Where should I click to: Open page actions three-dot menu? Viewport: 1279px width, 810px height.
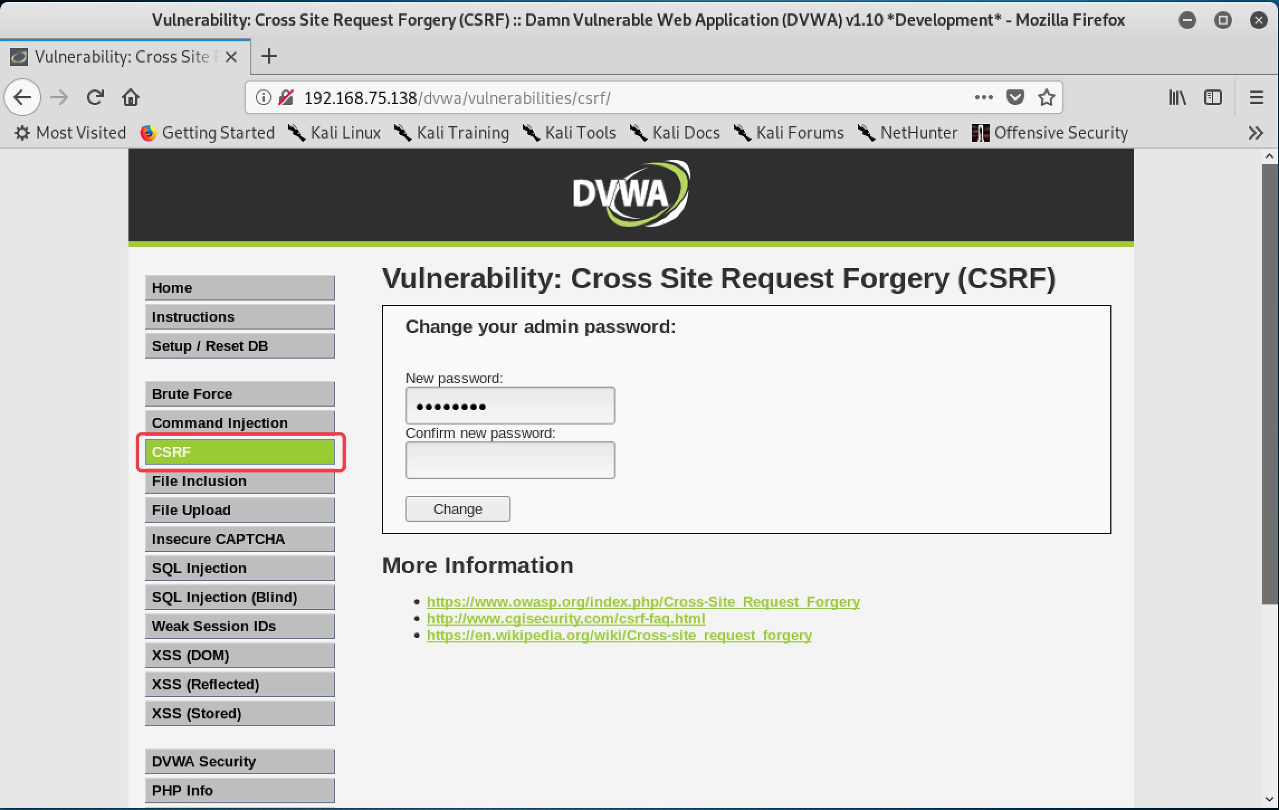(x=984, y=98)
